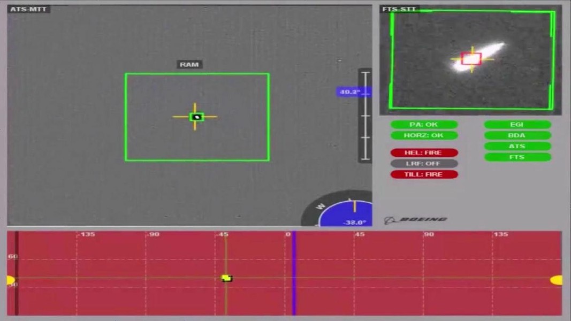
Task: Click the elevation scale bar
Action: click(366, 116)
